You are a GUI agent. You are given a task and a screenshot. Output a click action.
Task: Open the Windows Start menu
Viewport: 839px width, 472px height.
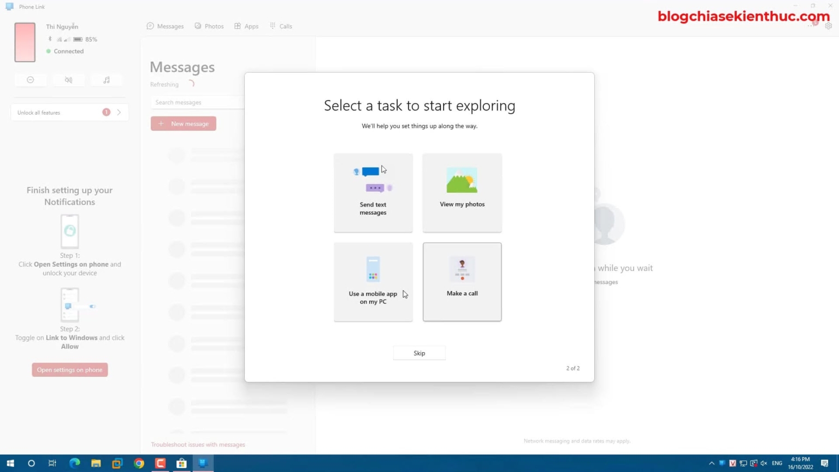click(10, 463)
